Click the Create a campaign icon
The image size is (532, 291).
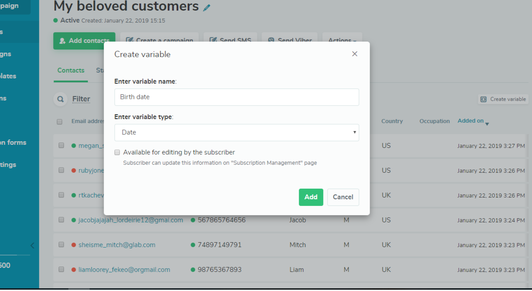pyautogui.click(x=130, y=39)
